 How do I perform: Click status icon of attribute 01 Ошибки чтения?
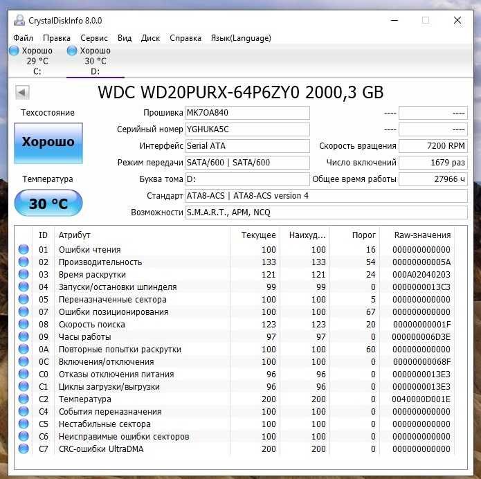(x=24, y=249)
